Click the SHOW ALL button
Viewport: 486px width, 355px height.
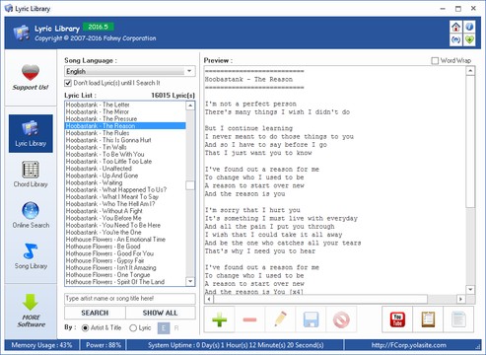coord(161,313)
